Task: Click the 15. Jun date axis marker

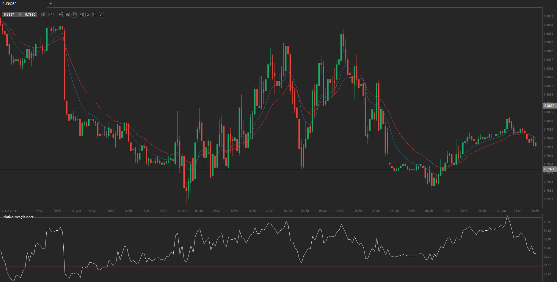Action: point(288,211)
